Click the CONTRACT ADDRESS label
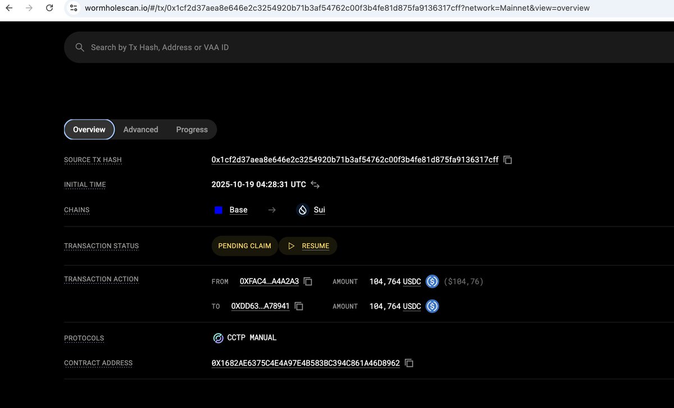This screenshot has width=674, height=408. coord(98,364)
